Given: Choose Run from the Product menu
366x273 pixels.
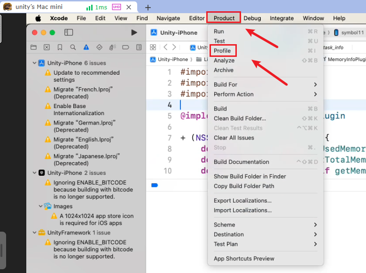Looking at the screenshot, I should point(265,31).
